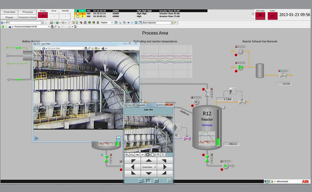312x192 pixels.
Task: Click the red System status indicator
Action: (273, 16)
